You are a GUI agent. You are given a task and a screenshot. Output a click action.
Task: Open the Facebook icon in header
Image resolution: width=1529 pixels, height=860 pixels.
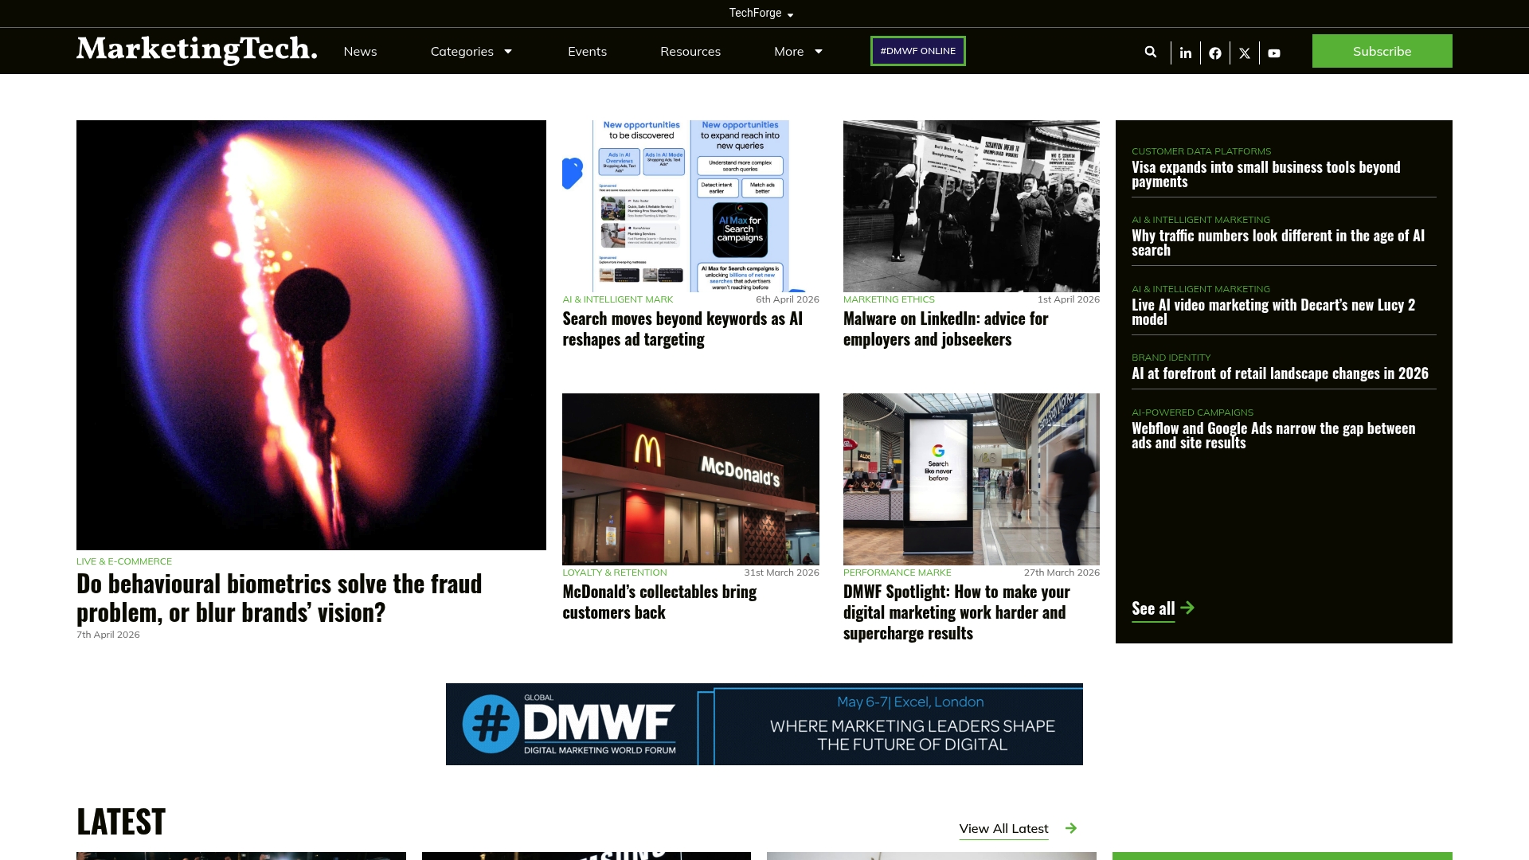pyautogui.click(x=1215, y=53)
